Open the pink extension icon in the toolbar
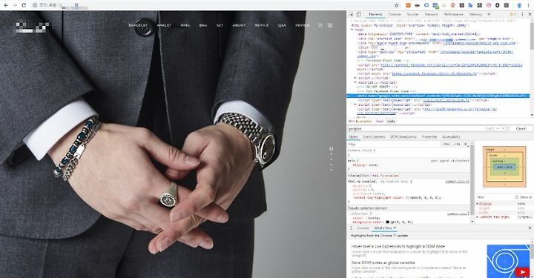 [x=489, y=5]
